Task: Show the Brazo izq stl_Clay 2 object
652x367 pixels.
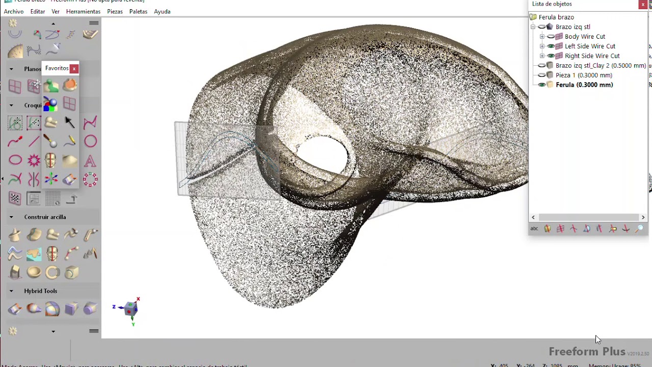Action: [x=541, y=66]
